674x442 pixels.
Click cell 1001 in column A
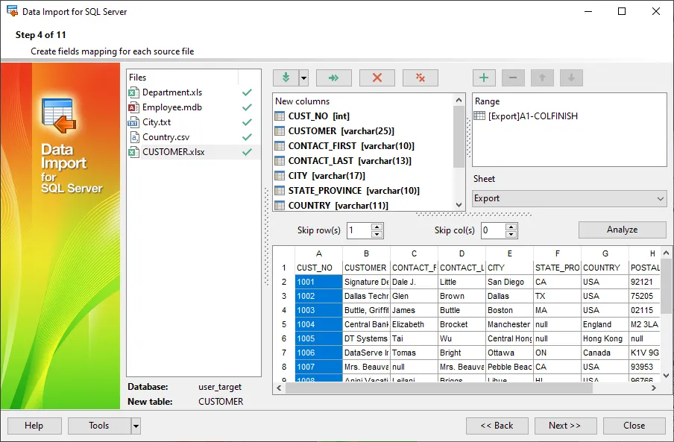(318, 282)
